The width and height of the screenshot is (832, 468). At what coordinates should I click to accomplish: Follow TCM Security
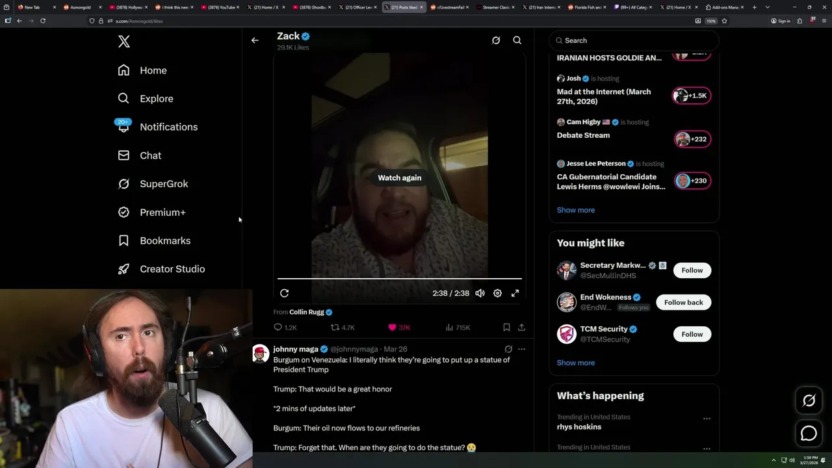click(692, 334)
